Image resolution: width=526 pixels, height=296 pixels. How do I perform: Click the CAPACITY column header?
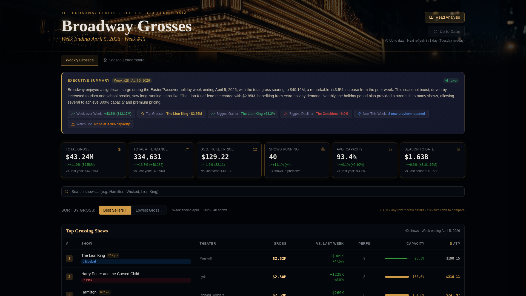415,244
